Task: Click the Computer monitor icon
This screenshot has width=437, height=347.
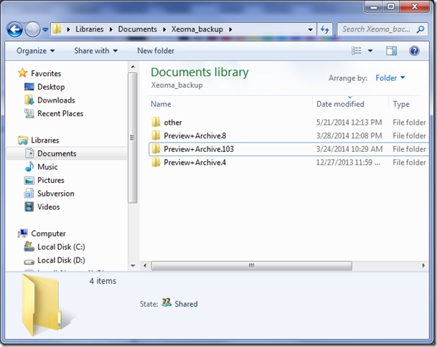Action: click(x=22, y=234)
